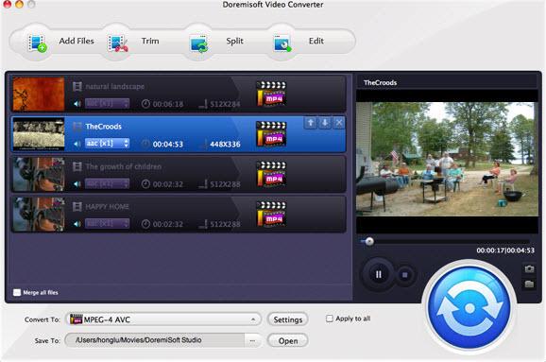Screen dimensions: 546x362
Task: Open the Split tool icon
Action: click(x=198, y=43)
